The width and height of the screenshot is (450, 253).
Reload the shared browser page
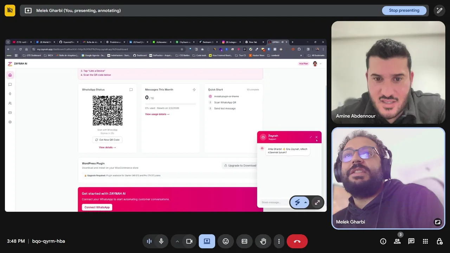click(20, 49)
